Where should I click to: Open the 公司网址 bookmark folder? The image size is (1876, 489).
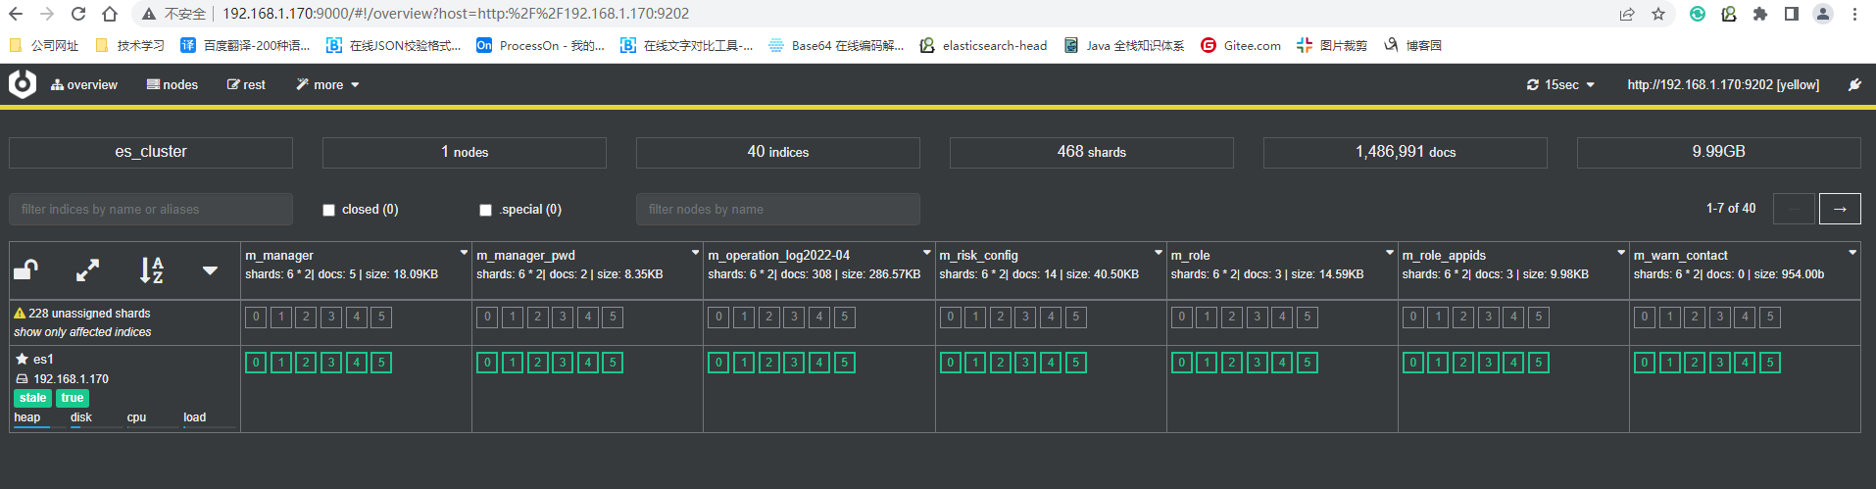[x=43, y=45]
